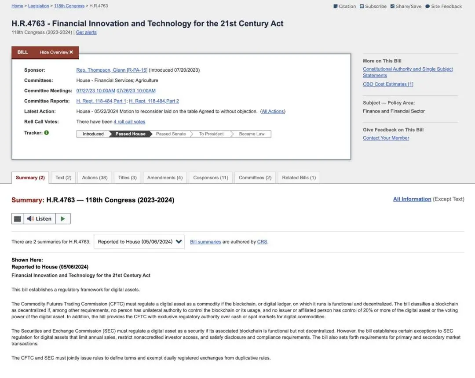Click the Site Feedback speech bubble
Image resolution: width=475 pixels, height=378 pixels.
tap(427, 7)
